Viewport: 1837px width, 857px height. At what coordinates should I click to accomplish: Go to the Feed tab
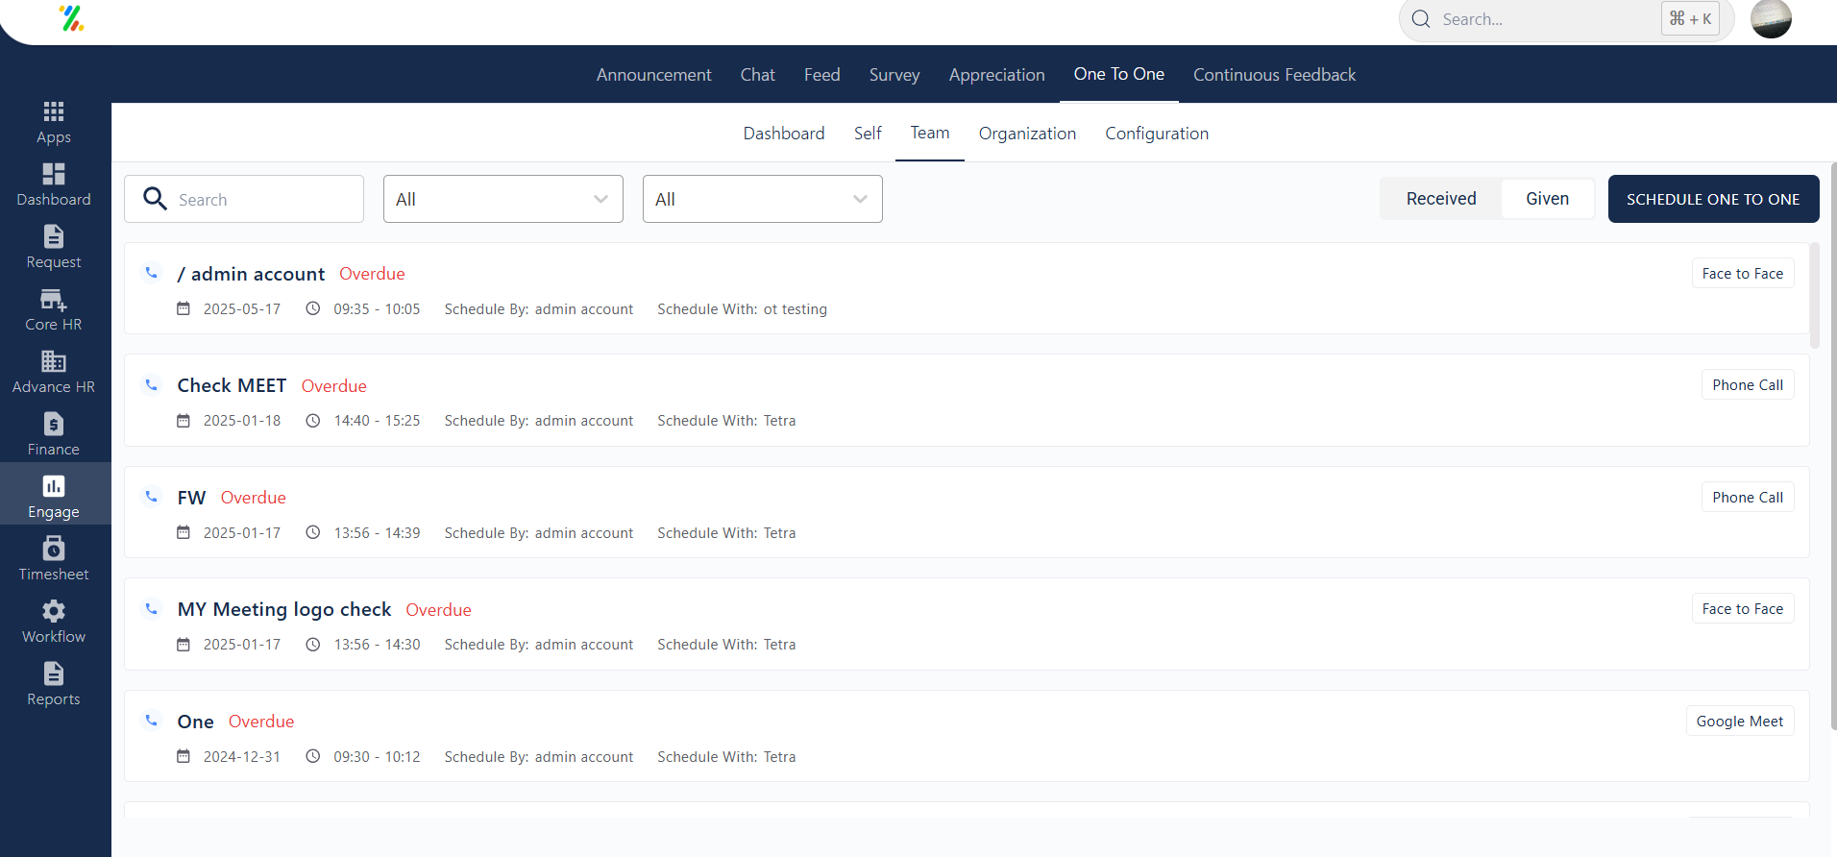(x=822, y=75)
